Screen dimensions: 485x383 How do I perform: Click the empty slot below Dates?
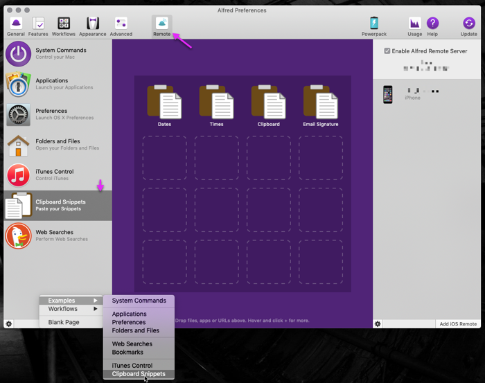tap(164, 158)
